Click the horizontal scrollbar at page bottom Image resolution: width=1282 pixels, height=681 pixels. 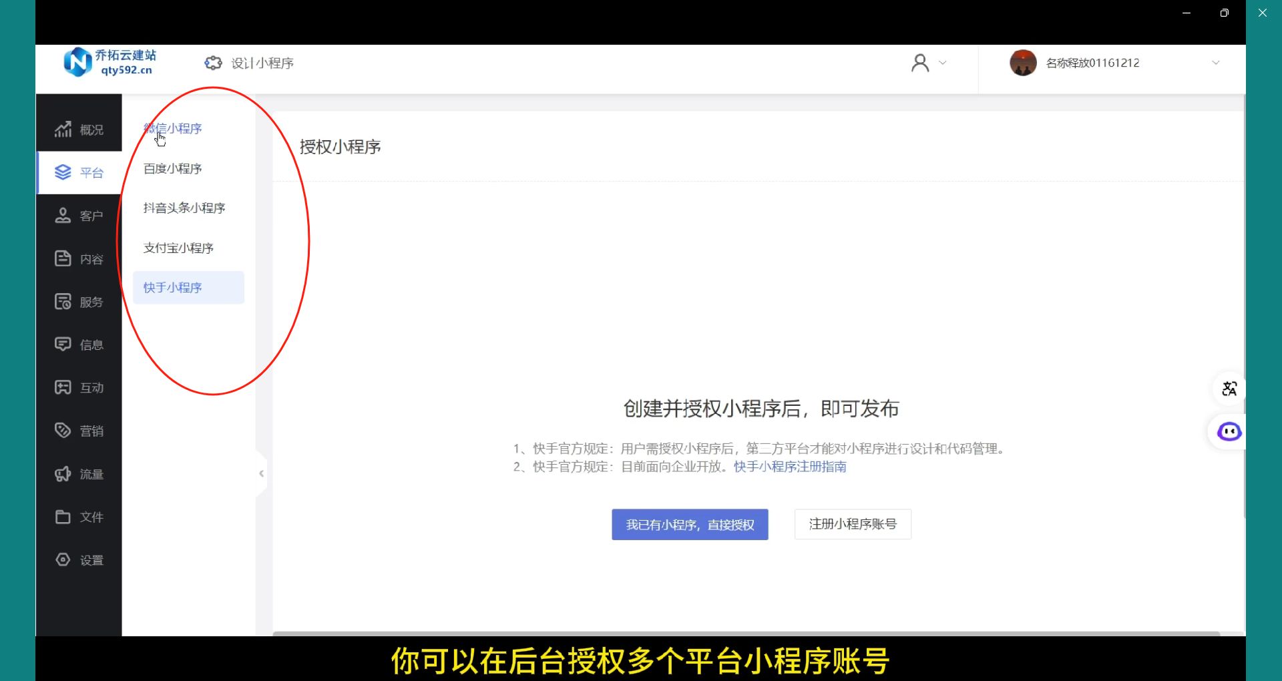(746, 633)
